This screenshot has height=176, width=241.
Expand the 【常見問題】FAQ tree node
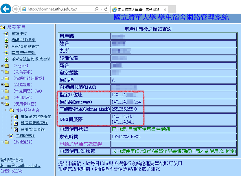tap(2, 91)
